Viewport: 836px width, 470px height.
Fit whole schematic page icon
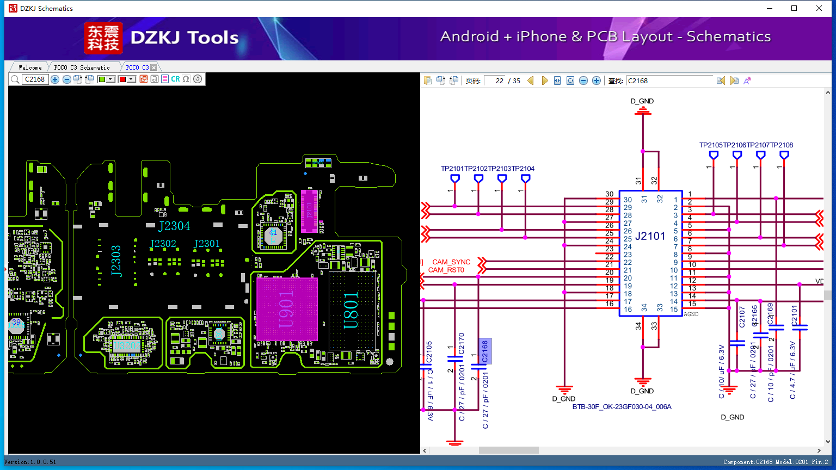[x=570, y=81]
